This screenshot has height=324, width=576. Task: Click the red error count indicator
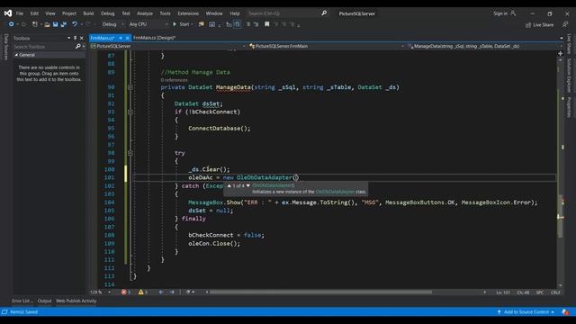(x=126, y=292)
